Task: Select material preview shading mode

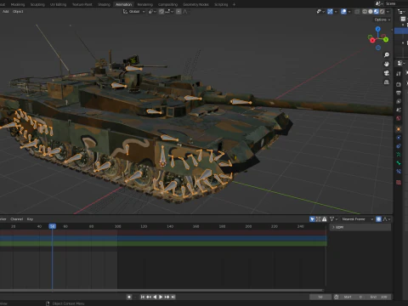Action: point(377,12)
